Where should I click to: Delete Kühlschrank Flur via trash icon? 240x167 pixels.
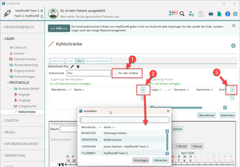[78, 66]
